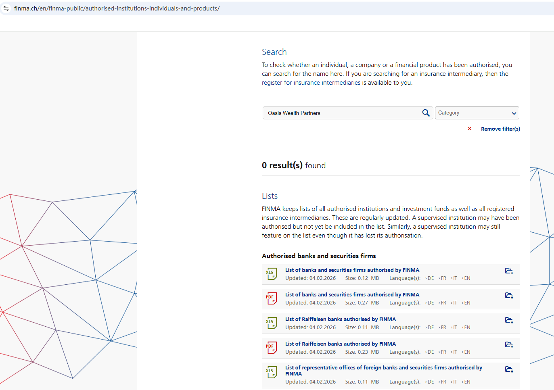Open register for insurance intermediaries link

click(311, 83)
